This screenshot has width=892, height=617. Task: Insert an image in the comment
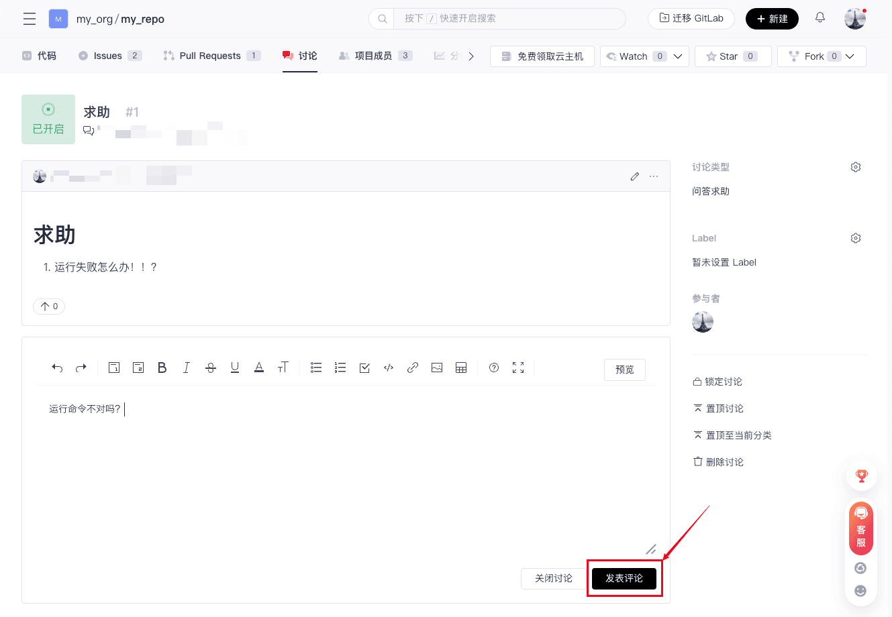pyautogui.click(x=437, y=368)
